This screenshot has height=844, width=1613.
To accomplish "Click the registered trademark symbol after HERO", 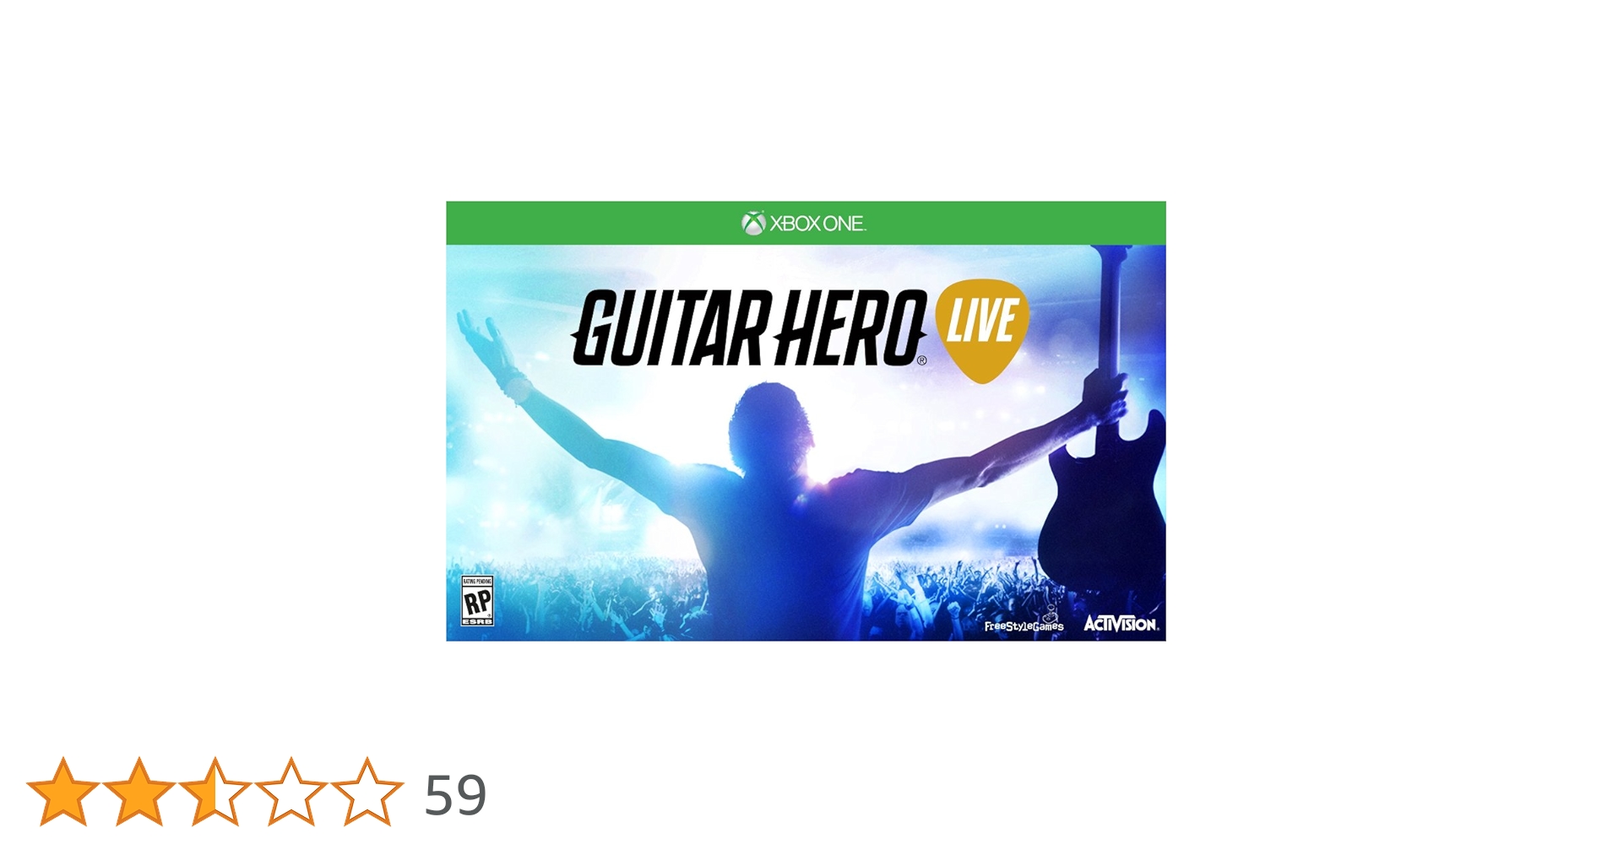I will pyautogui.click(x=921, y=360).
